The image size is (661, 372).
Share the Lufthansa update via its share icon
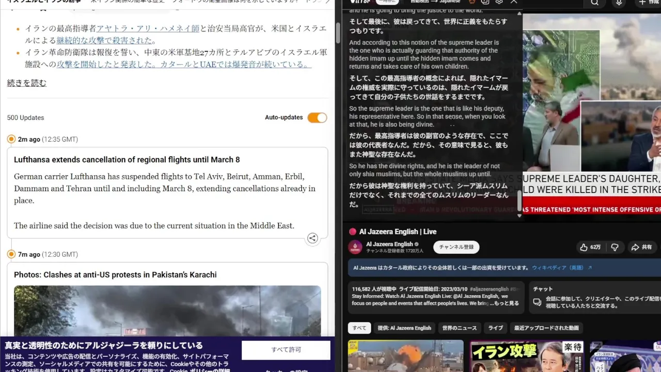pos(312,238)
